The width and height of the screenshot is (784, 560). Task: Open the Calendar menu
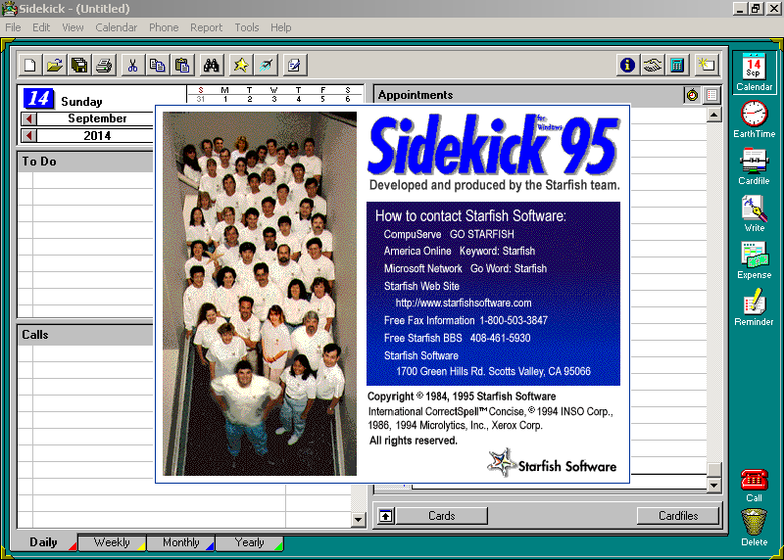pyautogui.click(x=116, y=27)
